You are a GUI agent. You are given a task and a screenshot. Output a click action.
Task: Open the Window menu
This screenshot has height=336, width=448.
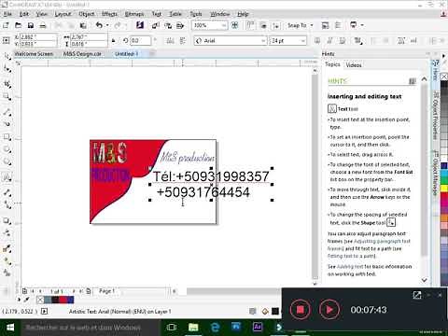(x=219, y=14)
